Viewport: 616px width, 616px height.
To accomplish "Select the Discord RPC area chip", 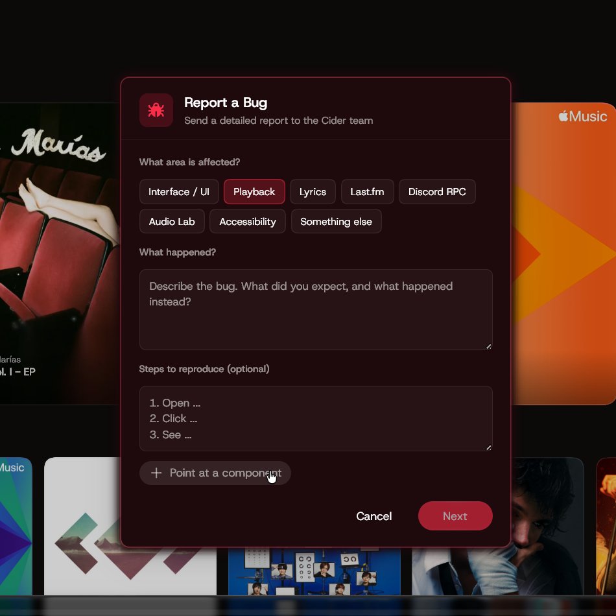I will point(437,192).
